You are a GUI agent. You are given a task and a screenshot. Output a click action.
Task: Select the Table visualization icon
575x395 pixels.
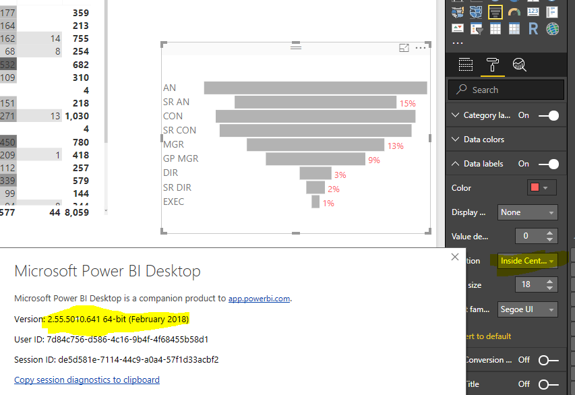(x=495, y=28)
